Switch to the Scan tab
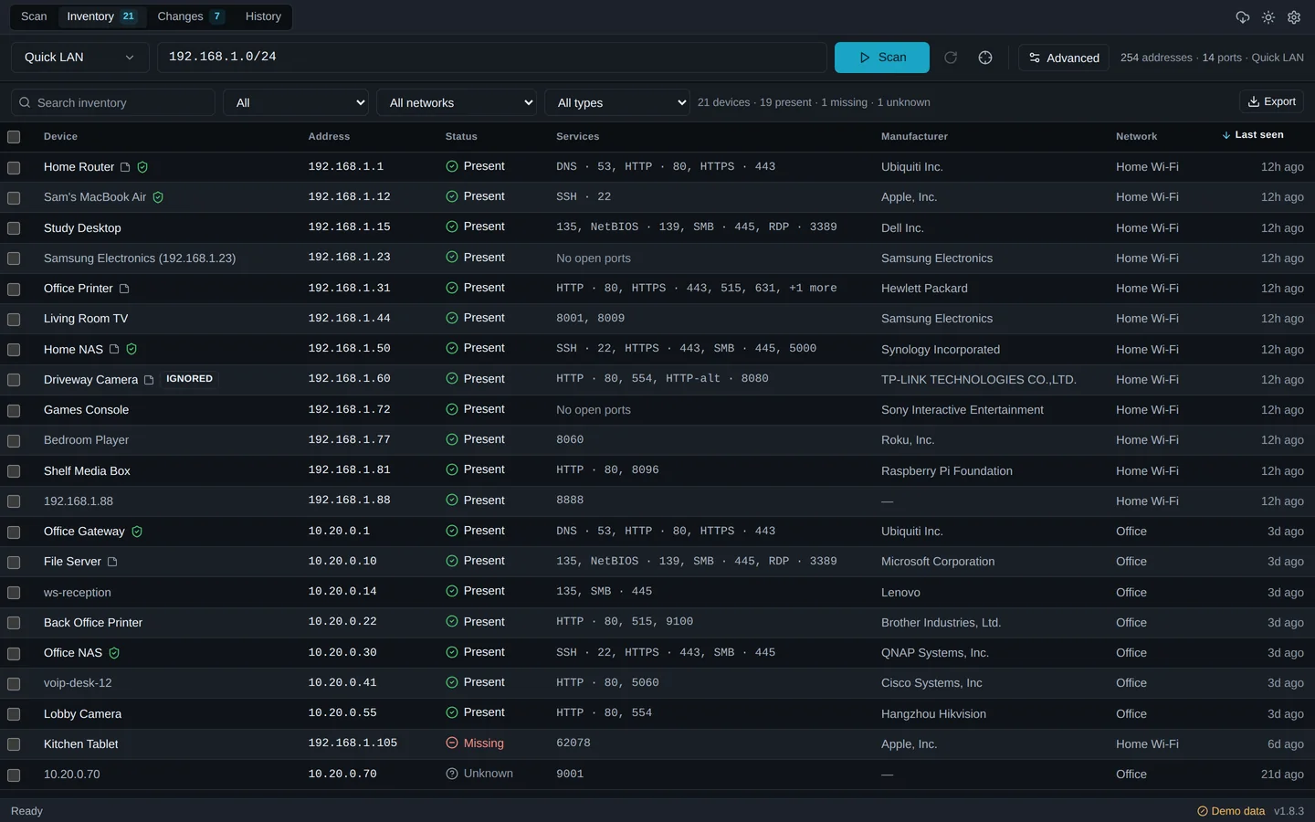Screen dimensions: 1315x822 (x=34, y=16)
